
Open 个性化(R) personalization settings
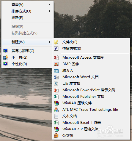(x=27, y=64)
